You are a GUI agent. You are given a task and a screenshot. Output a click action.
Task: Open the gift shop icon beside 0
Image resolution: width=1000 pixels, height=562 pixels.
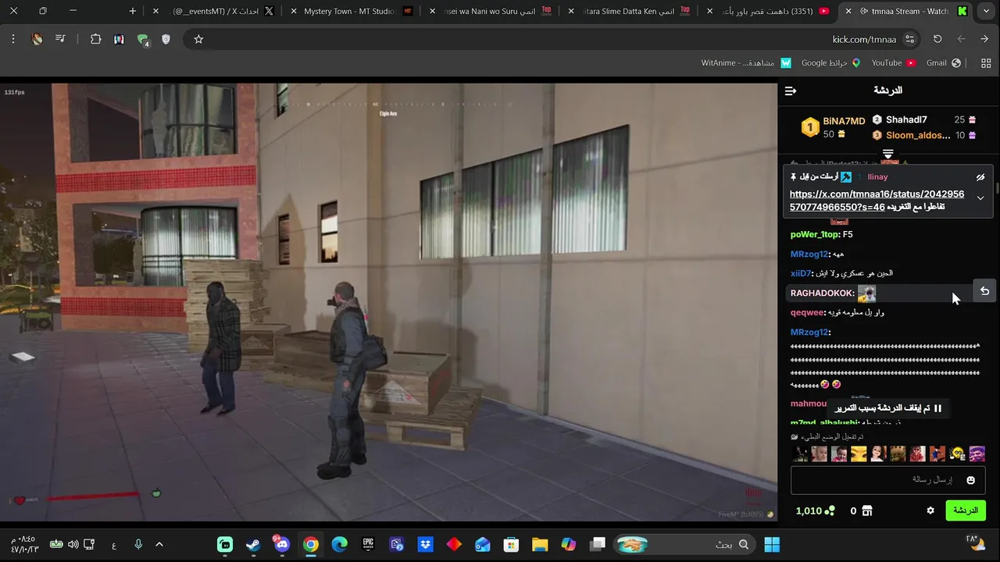pos(866,510)
